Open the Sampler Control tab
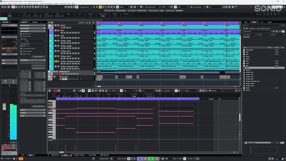 click(79, 155)
